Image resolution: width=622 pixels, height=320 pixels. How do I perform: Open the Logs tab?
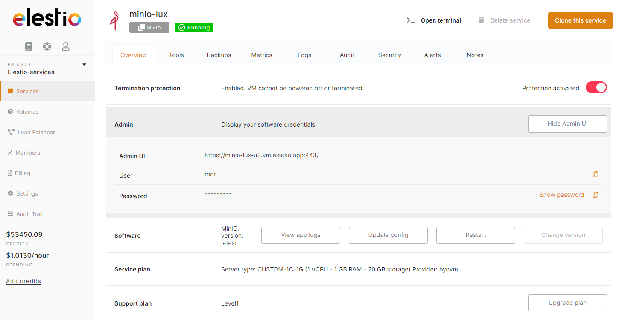tap(304, 55)
